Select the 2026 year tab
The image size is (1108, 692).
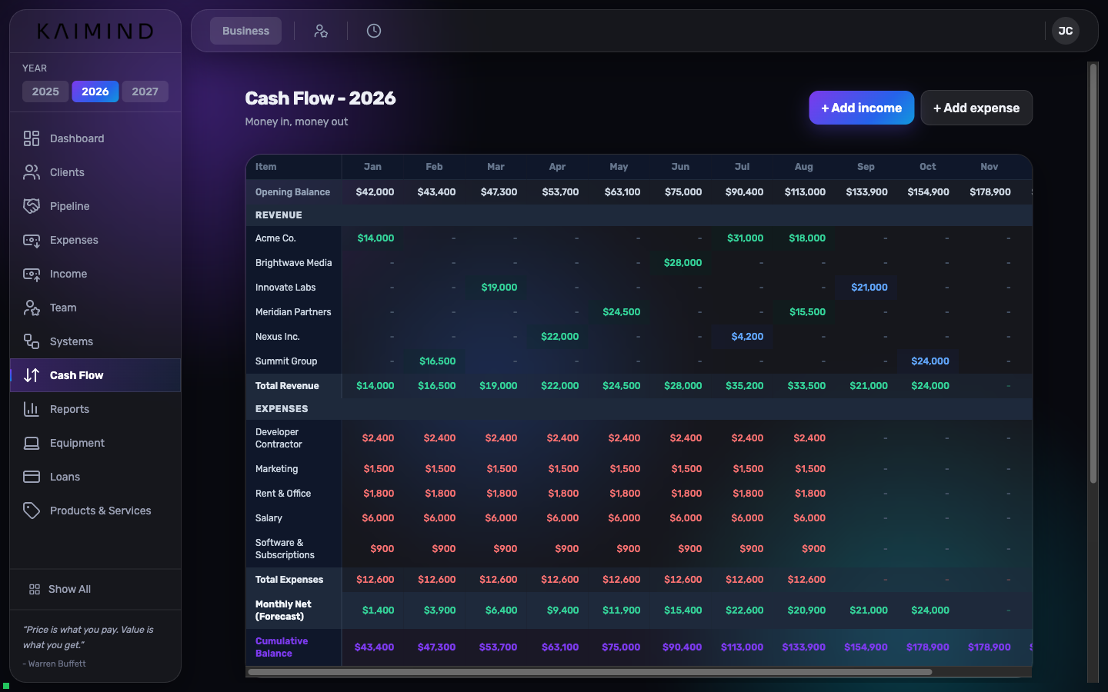tap(95, 91)
